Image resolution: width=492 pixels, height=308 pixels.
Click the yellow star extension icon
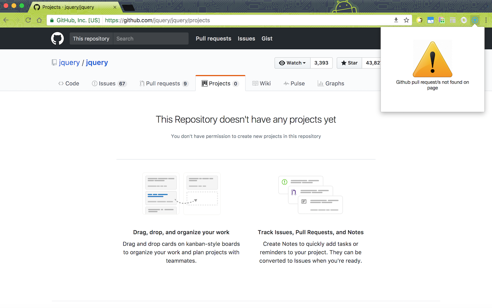420,20
